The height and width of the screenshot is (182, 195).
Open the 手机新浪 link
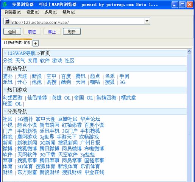27,131
